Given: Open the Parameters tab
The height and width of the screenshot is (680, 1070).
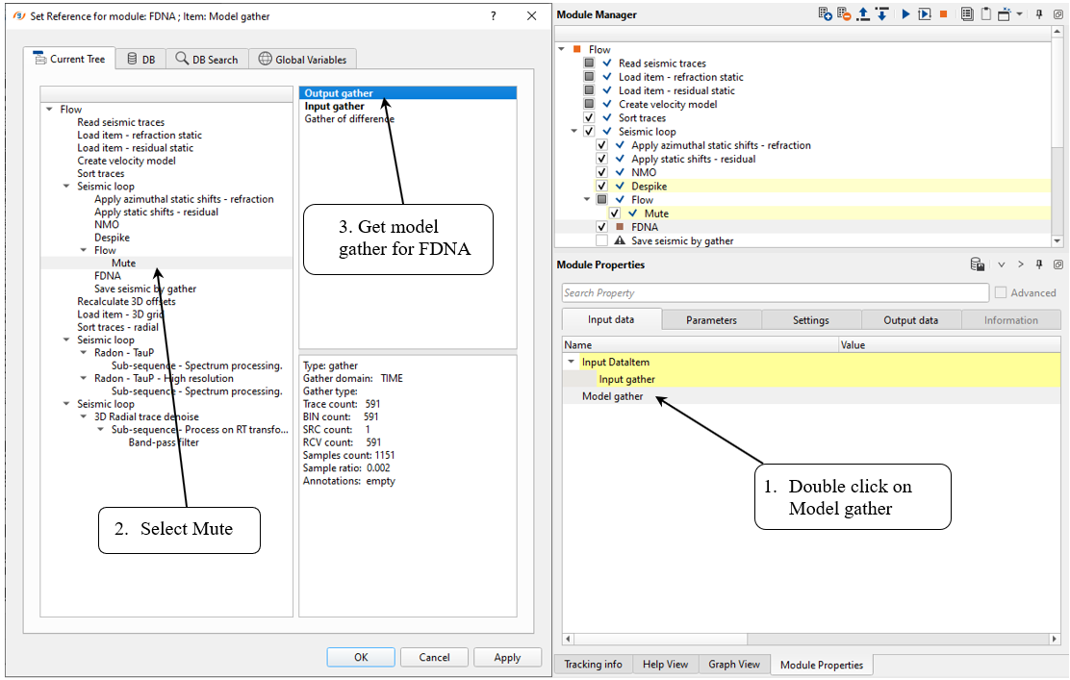Looking at the screenshot, I should pyautogui.click(x=711, y=320).
